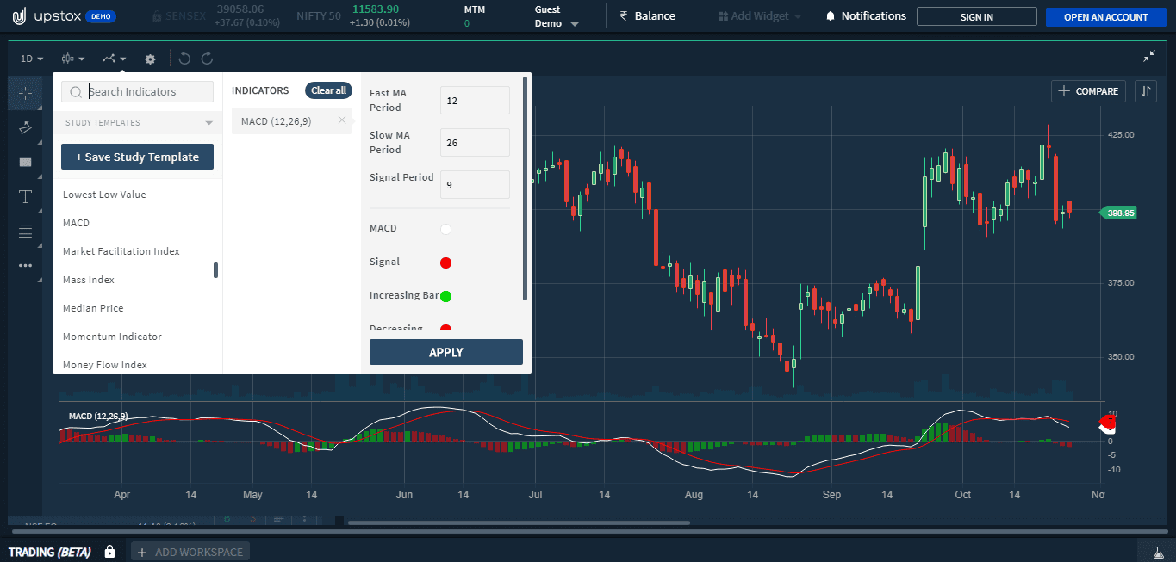Open the Guest Demo account dropdown
The image size is (1176, 562).
pos(557,16)
